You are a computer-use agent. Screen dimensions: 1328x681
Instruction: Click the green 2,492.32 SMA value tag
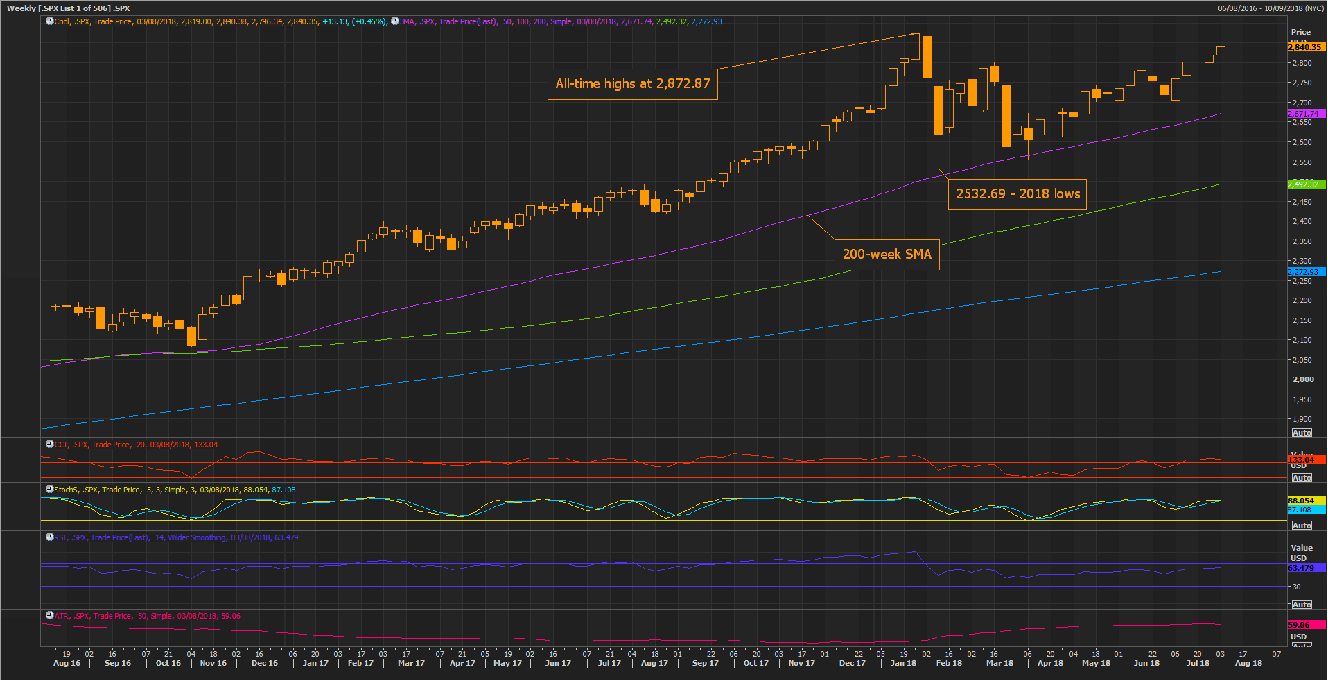[x=1306, y=184]
